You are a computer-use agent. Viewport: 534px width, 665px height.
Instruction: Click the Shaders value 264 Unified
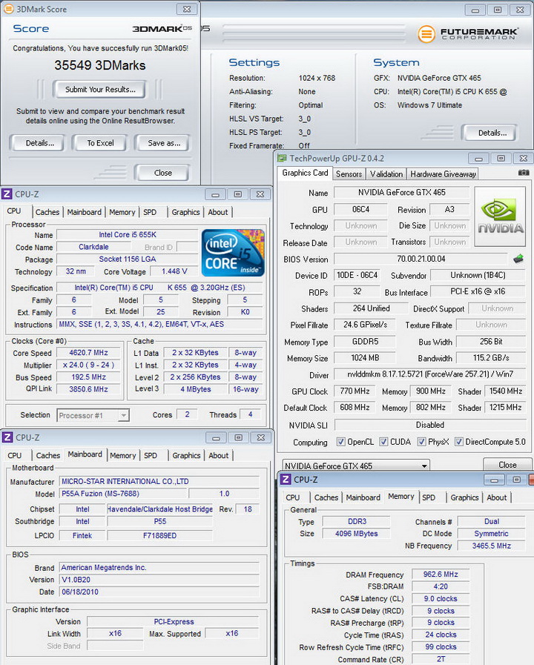click(371, 308)
